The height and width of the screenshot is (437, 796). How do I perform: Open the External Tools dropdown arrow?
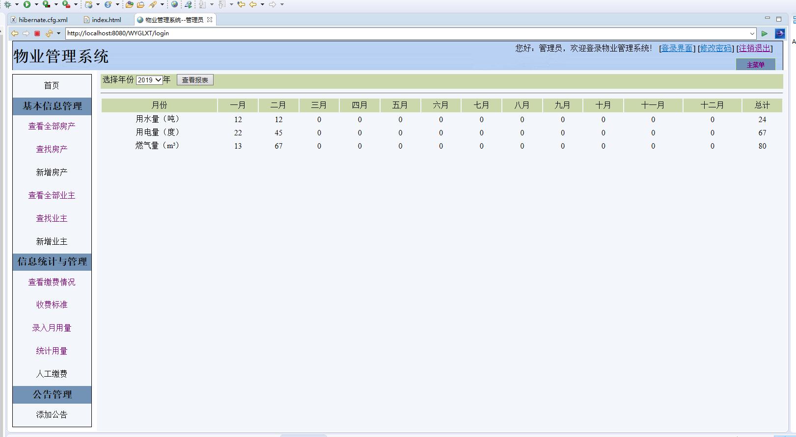click(x=76, y=4)
